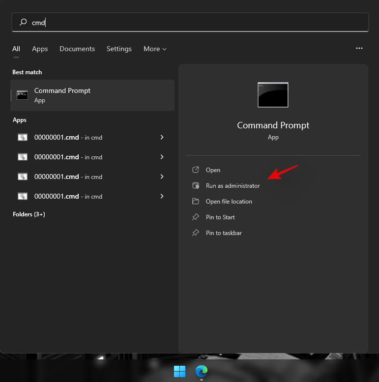The image size is (379, 382).
Task: Switch to the Documents filter tab
Action: (77, 49)
